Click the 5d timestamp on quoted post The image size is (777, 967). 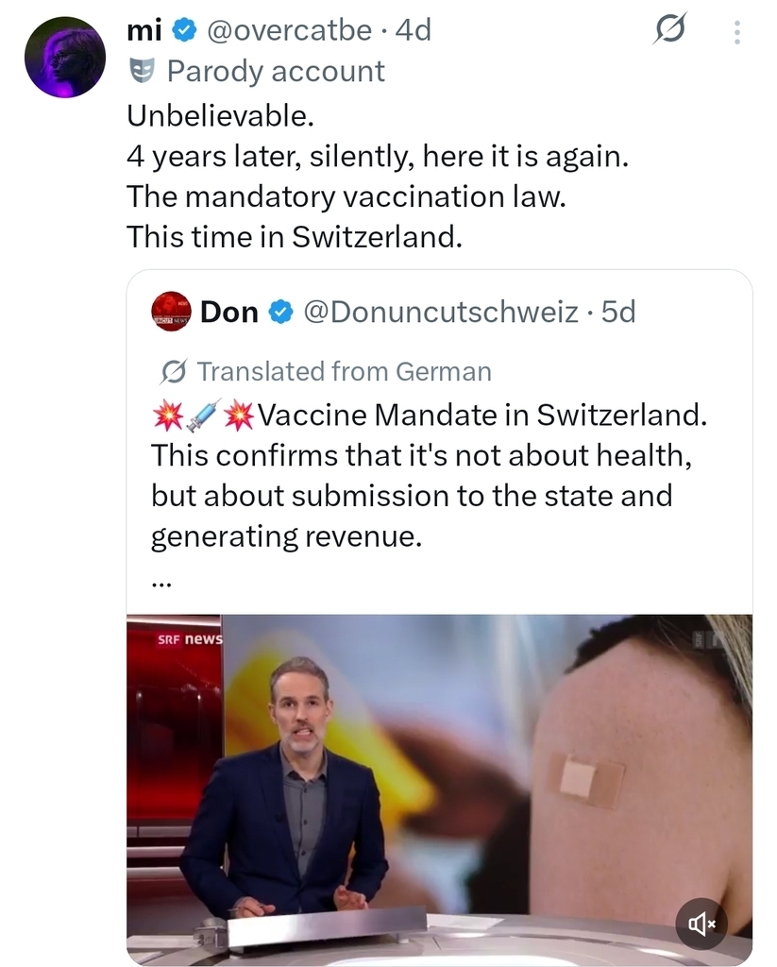pyautogui.click(x=619, y=312)
